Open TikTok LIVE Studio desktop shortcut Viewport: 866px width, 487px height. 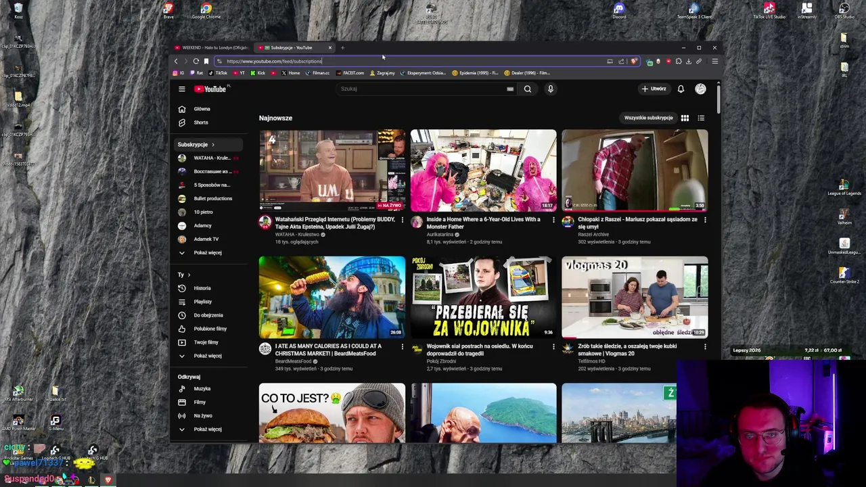tap(769, 11)
